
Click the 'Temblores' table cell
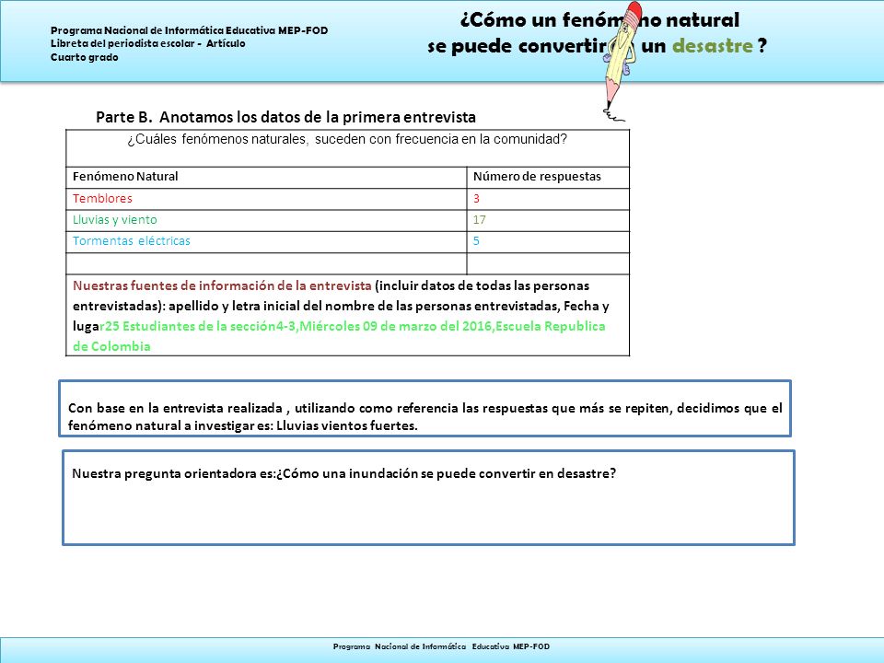266,199
